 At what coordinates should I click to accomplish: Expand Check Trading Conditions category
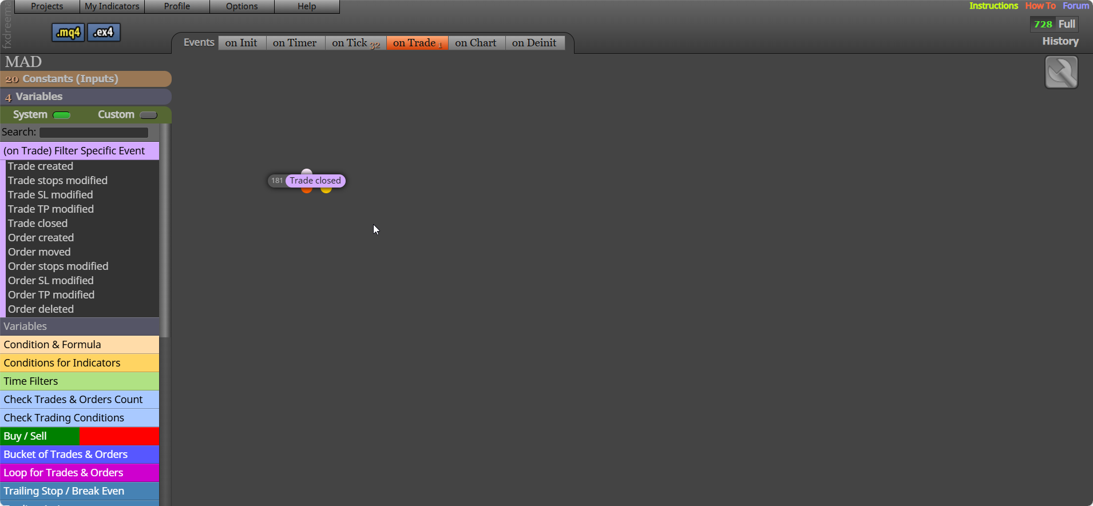coord(80,418)
